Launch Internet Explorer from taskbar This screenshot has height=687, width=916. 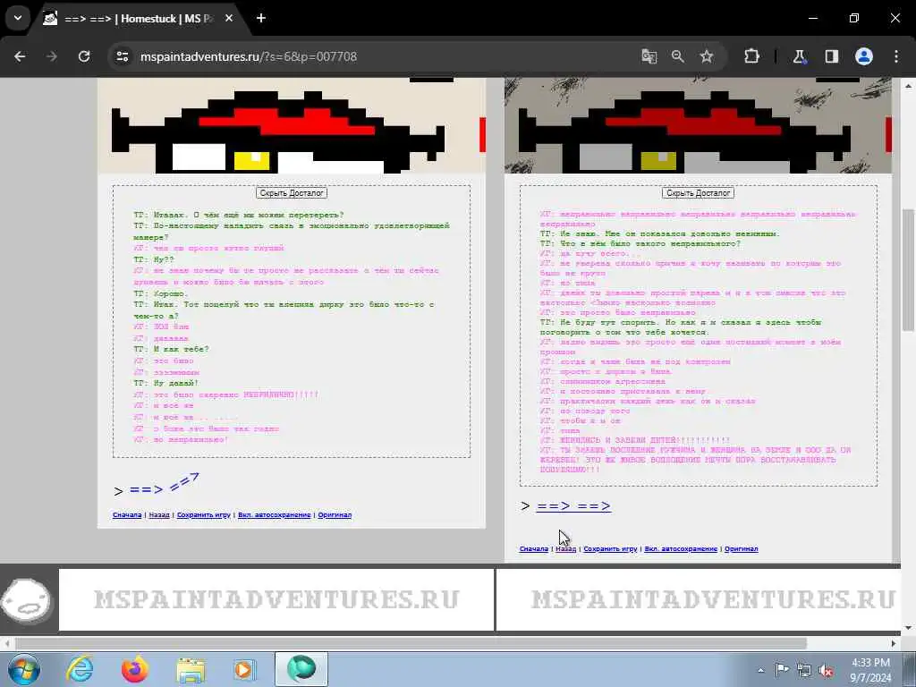[x=80, y=669]
